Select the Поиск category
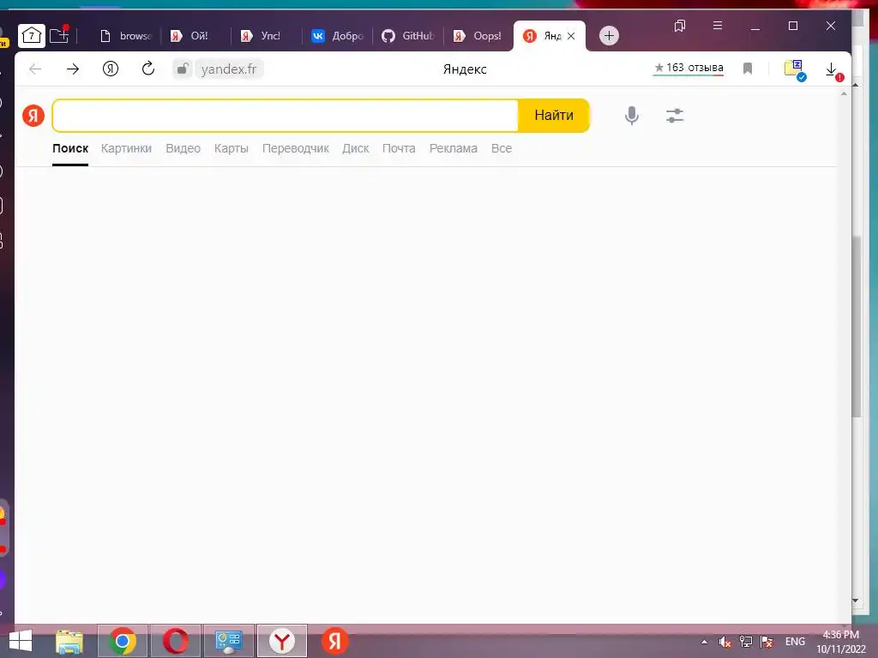 tap(70, 148)
